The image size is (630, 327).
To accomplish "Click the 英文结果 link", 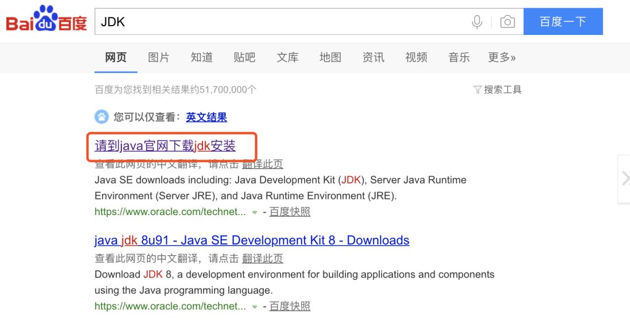I will [x=206, y=117].
